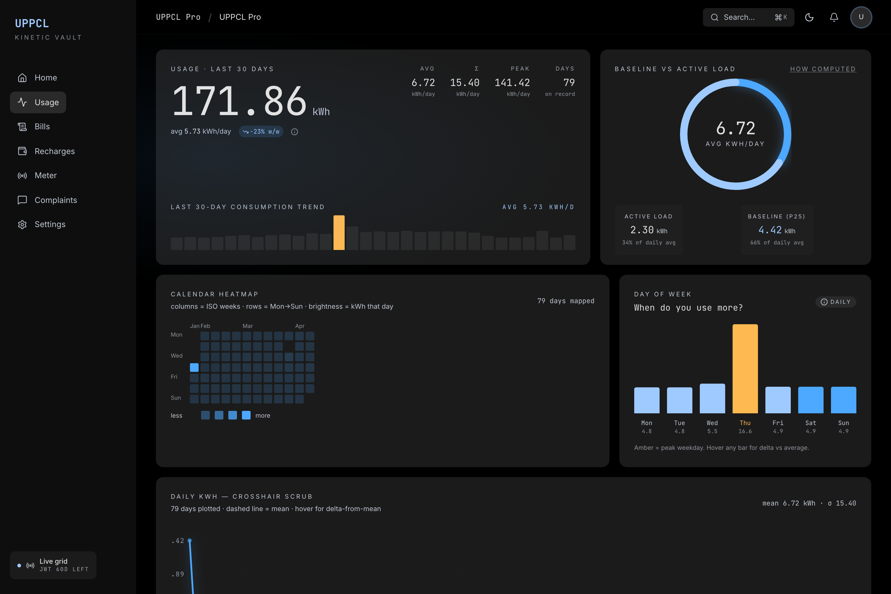This screenshot has height=594, width=891.
Task: Click the brightest legend swatch near more
Action: pyautogui.click(x=246, y=415)
